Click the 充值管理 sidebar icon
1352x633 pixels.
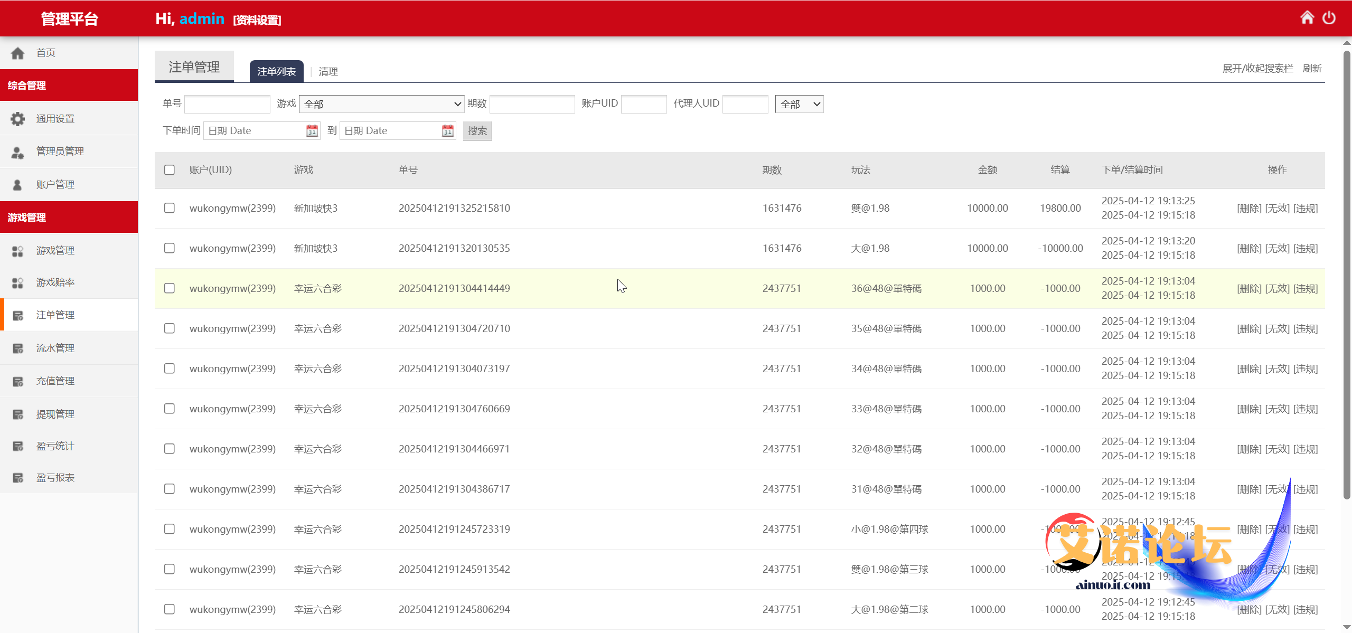(18, 381)
